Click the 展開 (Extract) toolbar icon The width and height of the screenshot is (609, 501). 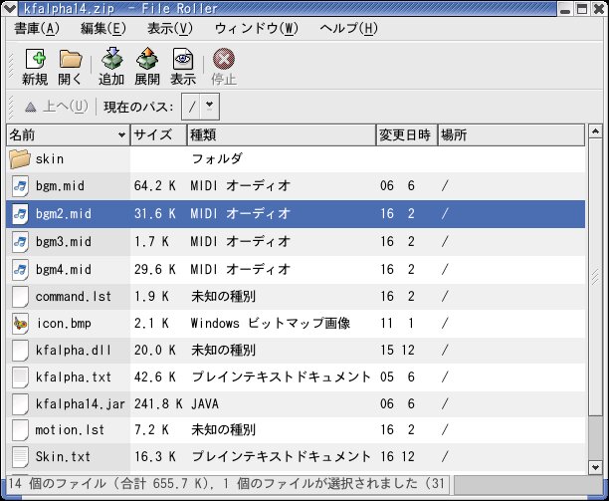(147, 59)
